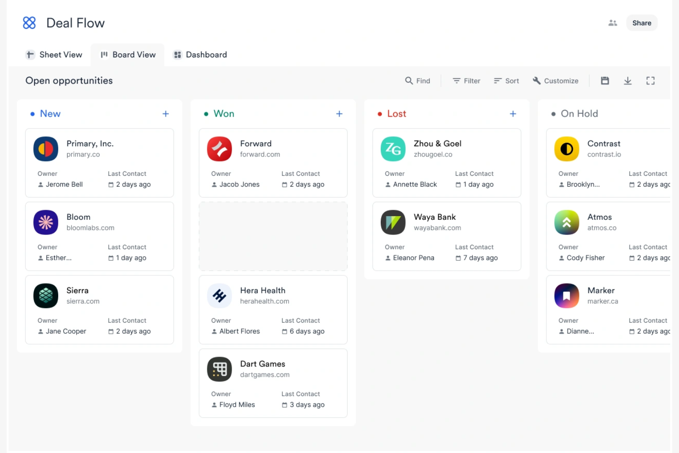Click the Hera Health logo
Screen dimensions: 679x453
click(219, 296)
